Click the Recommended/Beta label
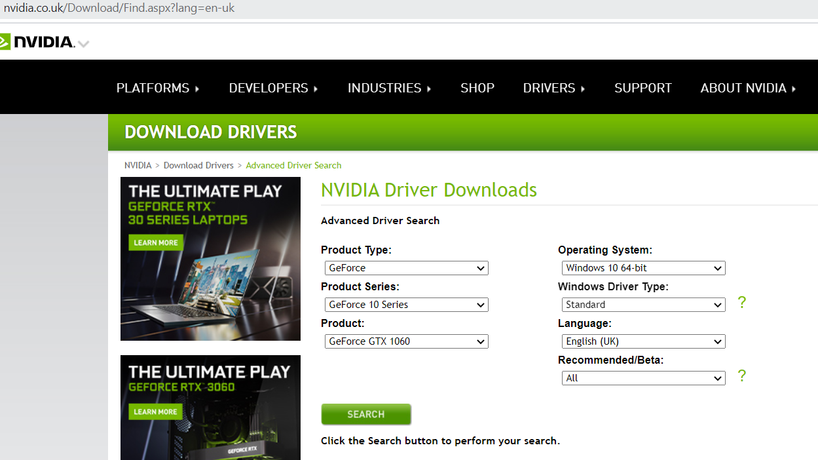 tap(611, 360)
